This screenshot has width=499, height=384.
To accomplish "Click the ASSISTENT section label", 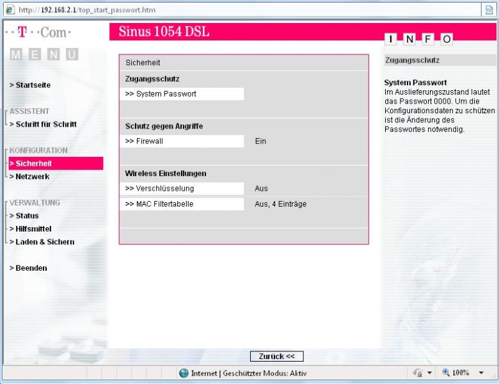I will (29, 111).
